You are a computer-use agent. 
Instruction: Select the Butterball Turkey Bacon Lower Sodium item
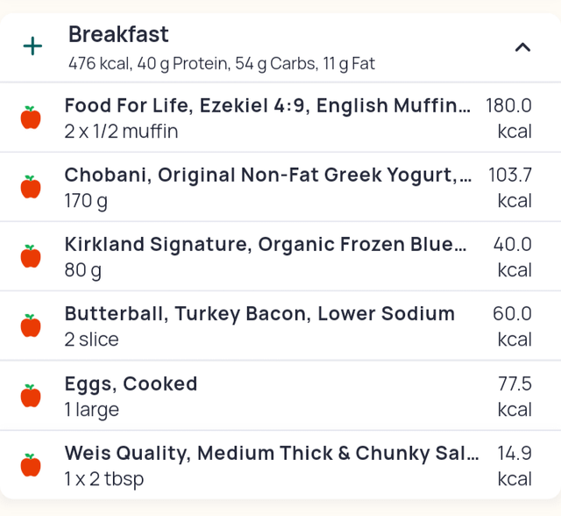[x=280, y=326]
